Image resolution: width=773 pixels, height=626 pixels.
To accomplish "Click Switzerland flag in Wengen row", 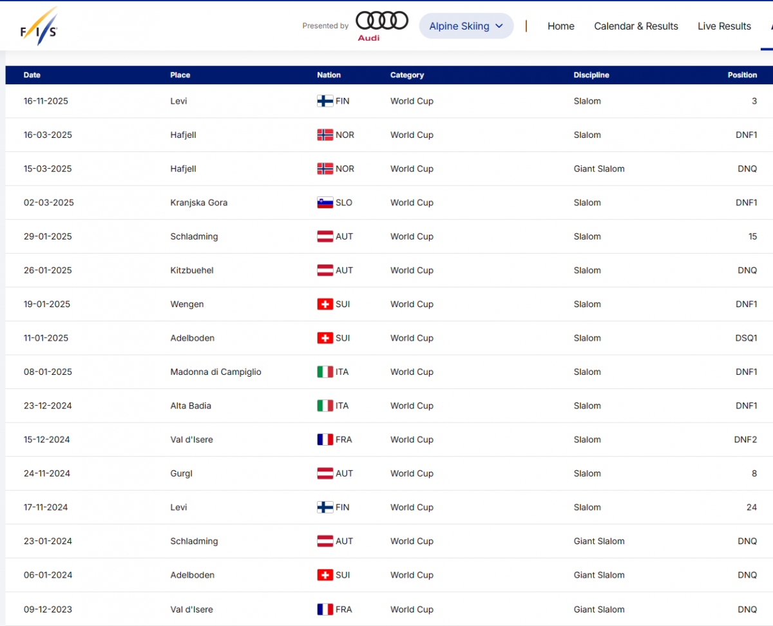I will [x=325, y=304].
